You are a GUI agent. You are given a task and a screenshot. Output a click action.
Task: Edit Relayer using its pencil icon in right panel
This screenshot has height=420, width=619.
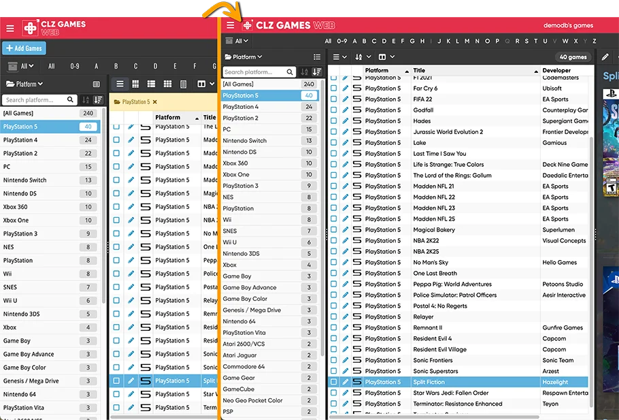tap(346, 317)
